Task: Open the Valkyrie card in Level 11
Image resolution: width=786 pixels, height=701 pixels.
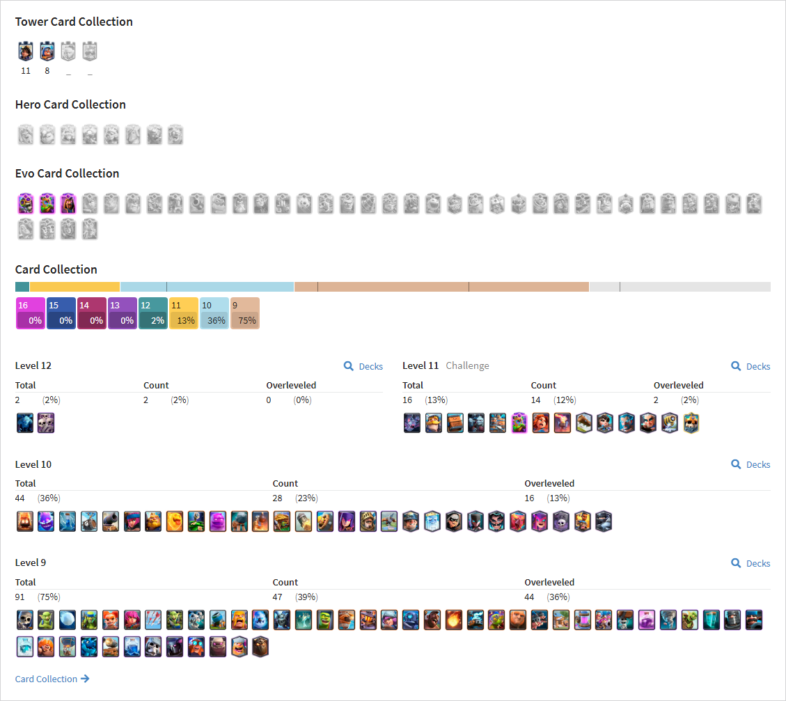Action: coord(540,423)
